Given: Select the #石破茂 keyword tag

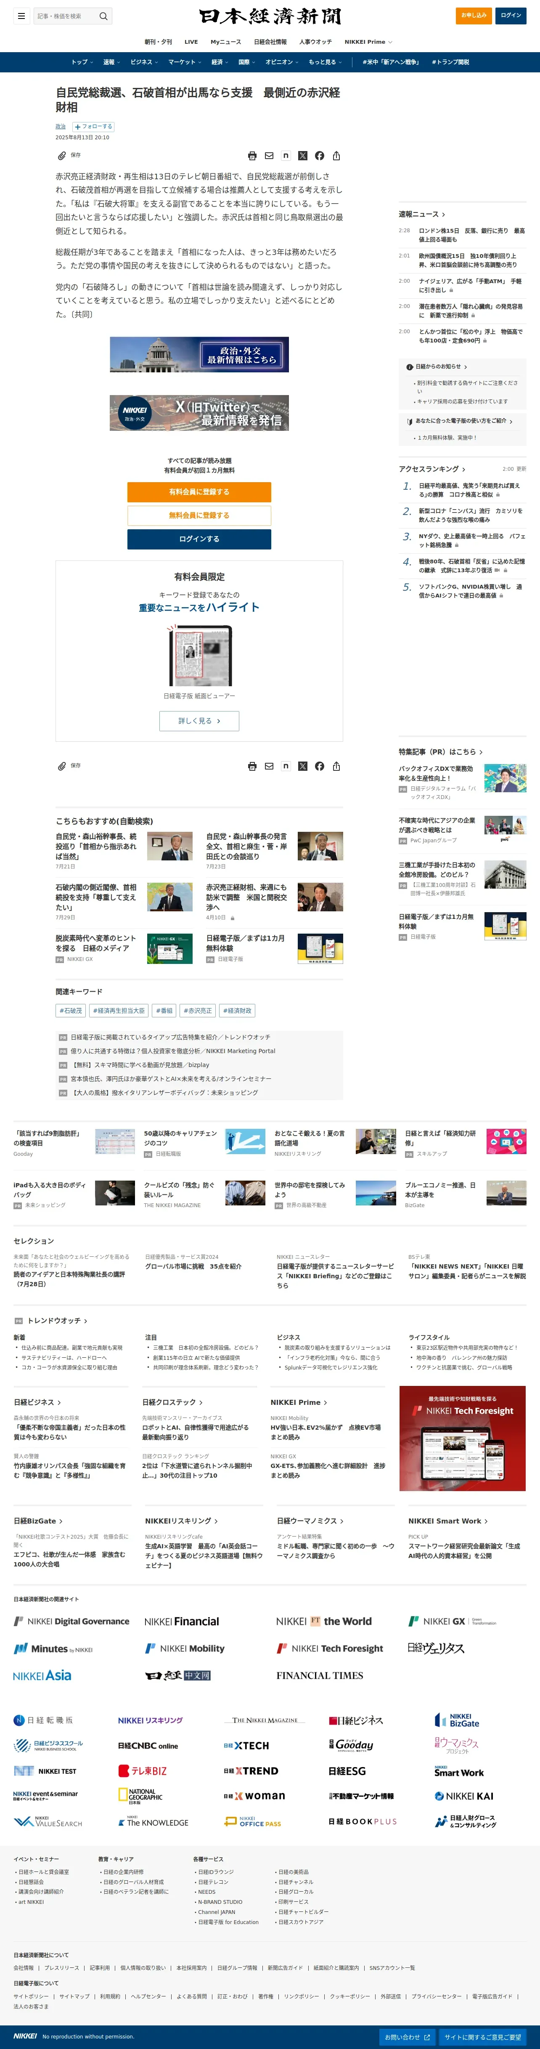Looking at the screenshot, I should (71, 1011).
